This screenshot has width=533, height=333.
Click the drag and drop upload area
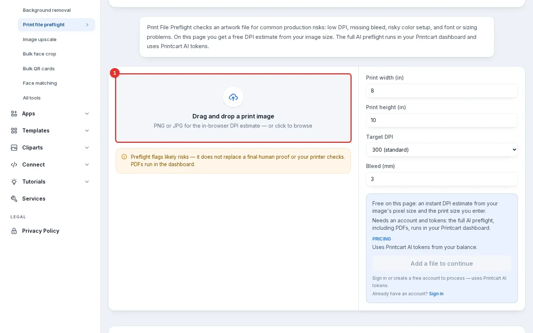tap(233, 108)
